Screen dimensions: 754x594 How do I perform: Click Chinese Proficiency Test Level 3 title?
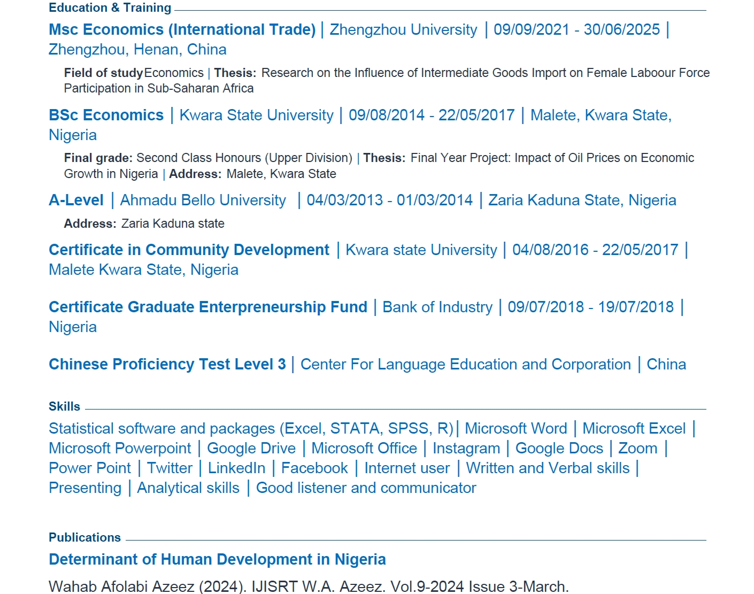(167, 364)
